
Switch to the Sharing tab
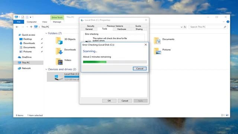(x=139, y=29)
